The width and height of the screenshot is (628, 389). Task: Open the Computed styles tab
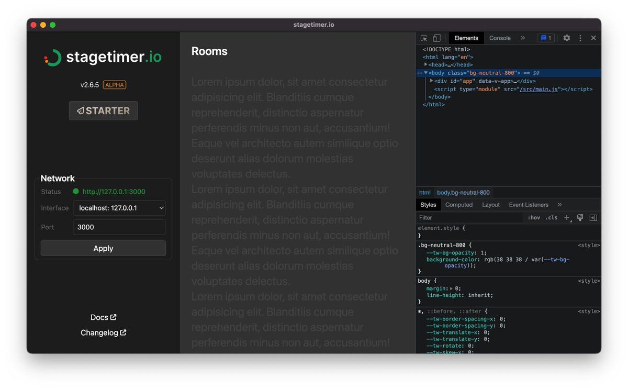(459, 205)
